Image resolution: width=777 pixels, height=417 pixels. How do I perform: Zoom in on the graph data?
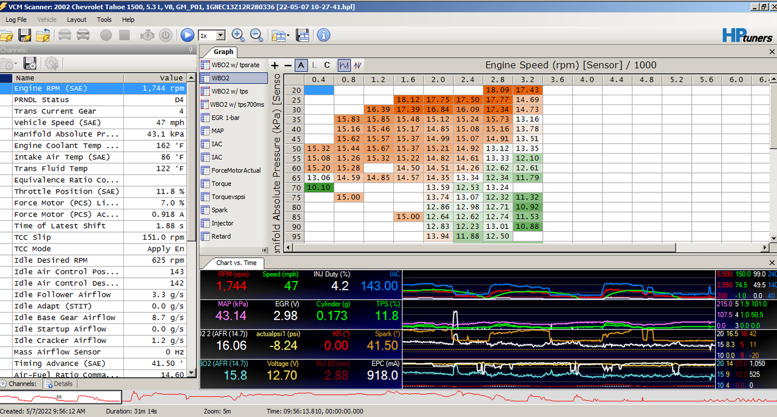point(238,35)
